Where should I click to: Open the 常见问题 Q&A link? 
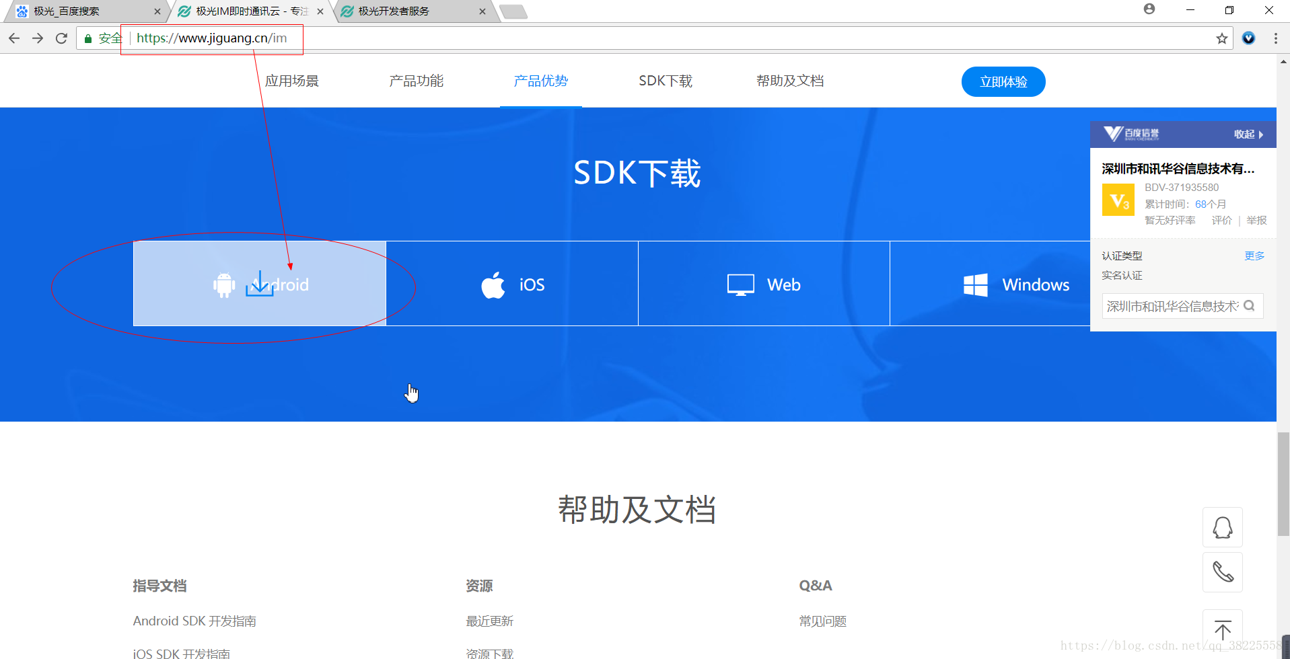(x=823, y=621)
